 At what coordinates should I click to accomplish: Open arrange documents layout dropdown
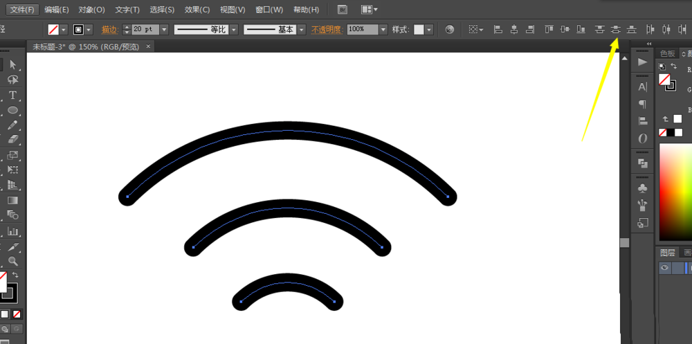pos(369,9)
